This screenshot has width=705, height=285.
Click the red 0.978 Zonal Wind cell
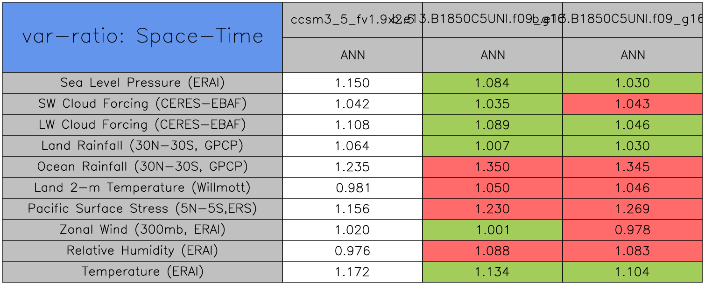click(x=632, y=230)
